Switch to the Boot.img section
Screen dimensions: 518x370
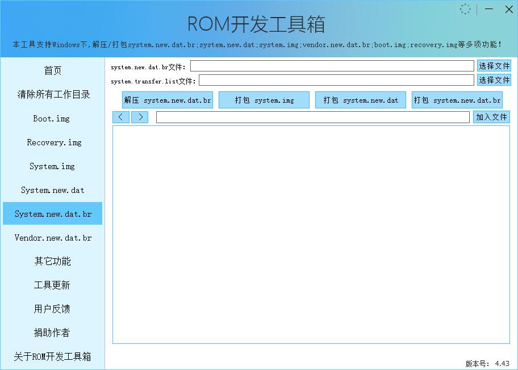(51, 118)
